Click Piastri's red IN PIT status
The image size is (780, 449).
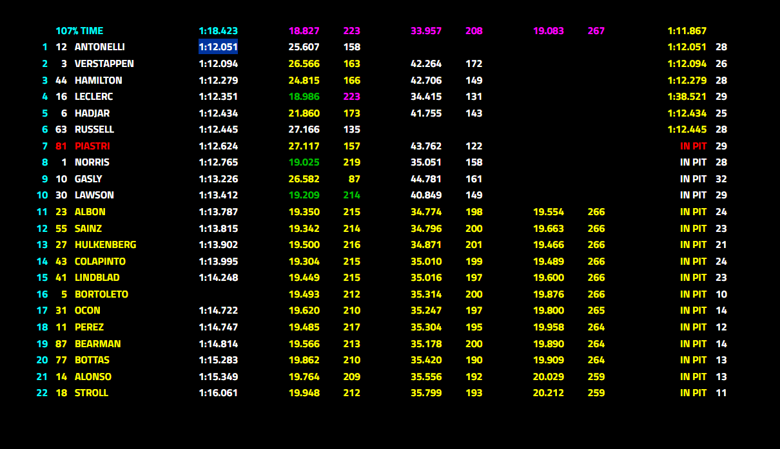click(694, 146)
